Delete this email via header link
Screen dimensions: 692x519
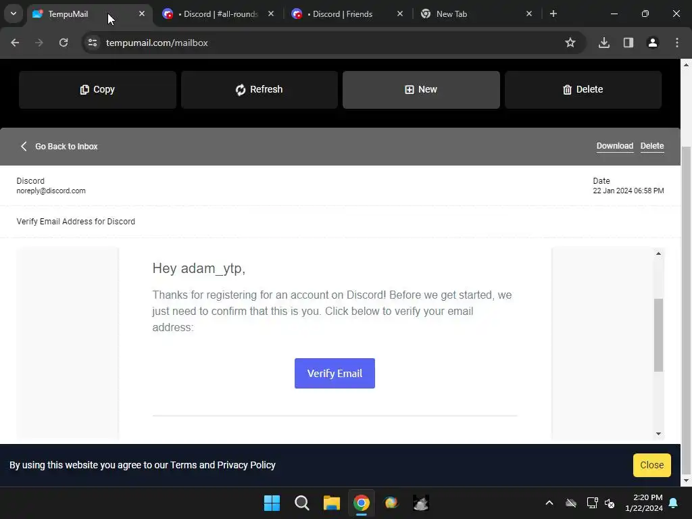[652, 146]
